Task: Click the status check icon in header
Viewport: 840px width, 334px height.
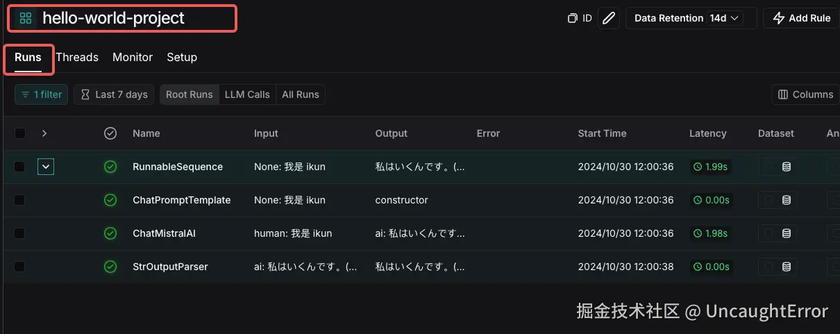Action: [110, 133]
